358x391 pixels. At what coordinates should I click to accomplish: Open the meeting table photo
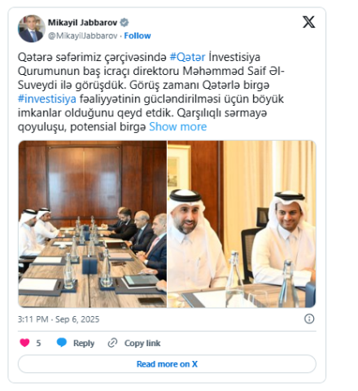[93, 224]
